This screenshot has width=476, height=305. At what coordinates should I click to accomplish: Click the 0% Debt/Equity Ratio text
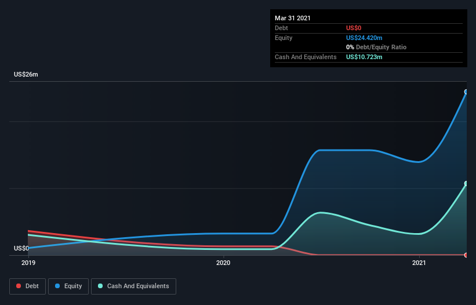[376, 47]
